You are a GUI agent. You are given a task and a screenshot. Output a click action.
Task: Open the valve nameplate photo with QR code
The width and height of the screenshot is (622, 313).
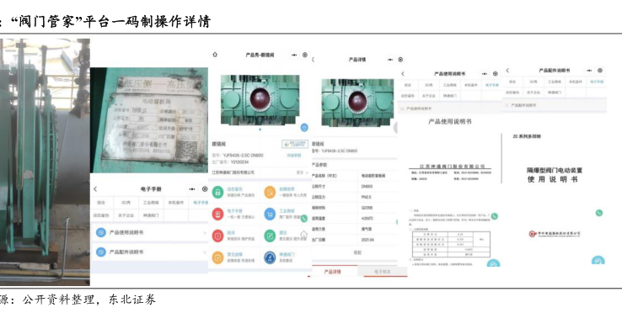[149, 120]
